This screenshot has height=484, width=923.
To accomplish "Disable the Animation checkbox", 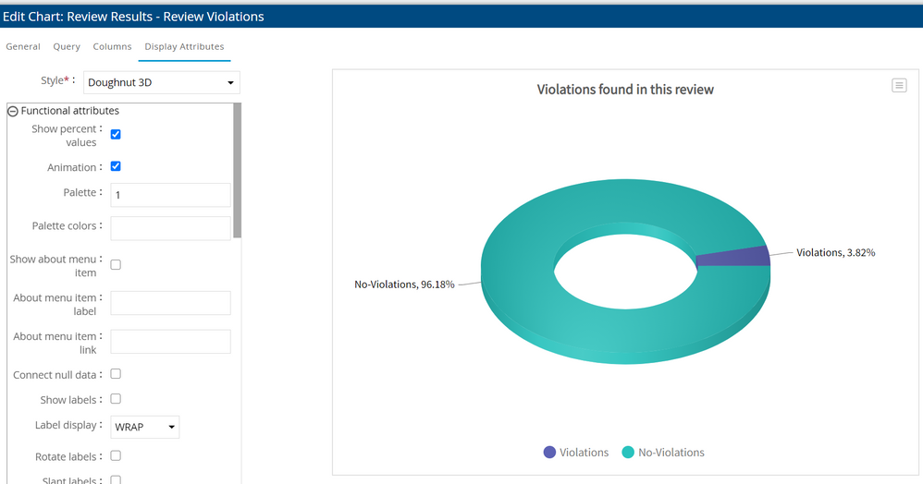I will pyautogui.click(x=116, y=167).
